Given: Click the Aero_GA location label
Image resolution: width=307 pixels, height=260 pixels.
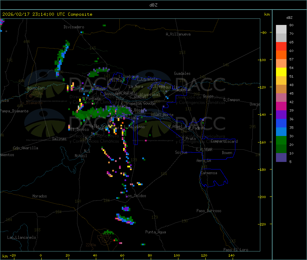Looking at the screenshot, I should click(x=204, y=161).
